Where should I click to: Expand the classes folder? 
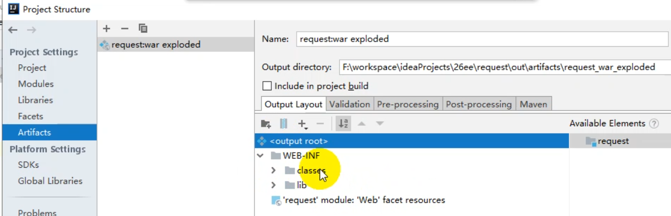coord(274,171)
